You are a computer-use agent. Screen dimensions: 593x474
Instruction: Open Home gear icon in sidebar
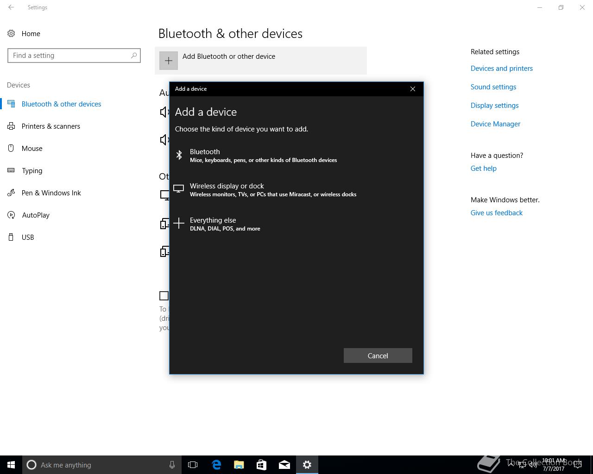(x=11, y=33)
